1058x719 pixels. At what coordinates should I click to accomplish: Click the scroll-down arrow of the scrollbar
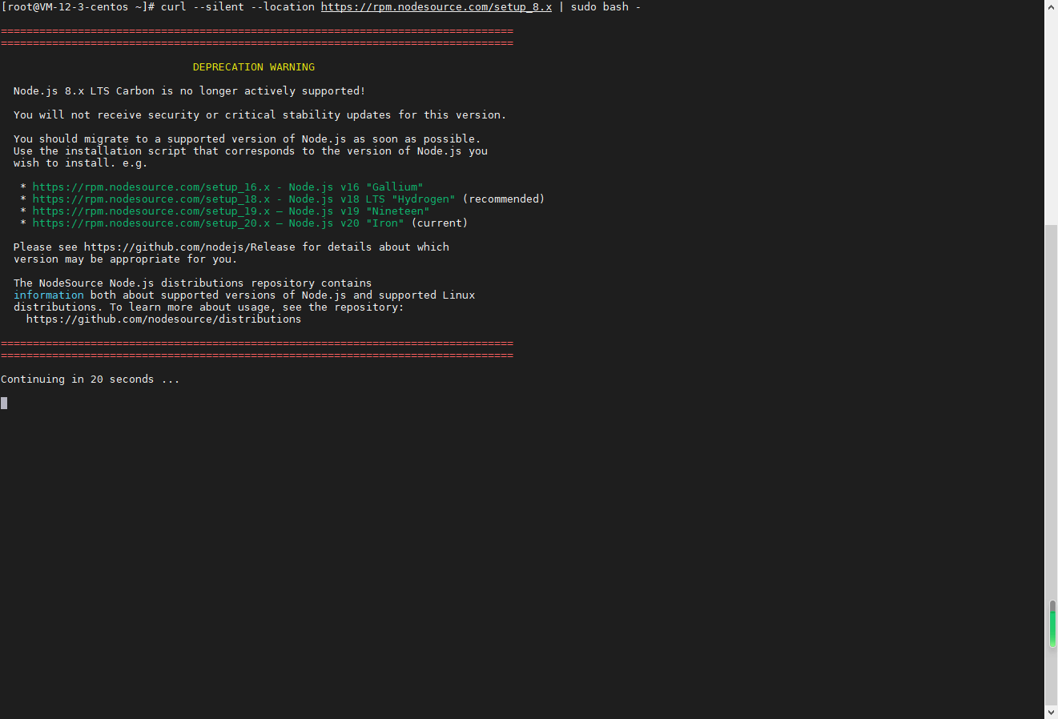click(1051, 712)
